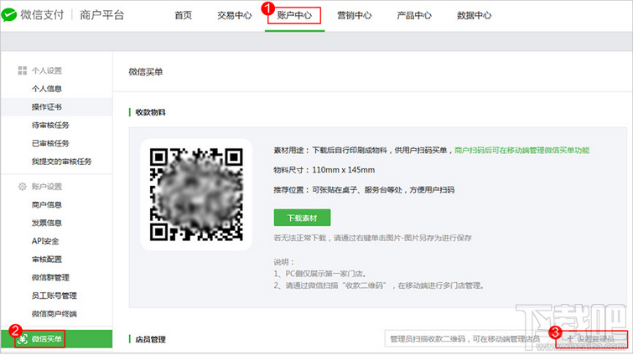Screen dimensions: 633x355
Task: Switch to the 账户中心 tab
Action: coord(294,15)
